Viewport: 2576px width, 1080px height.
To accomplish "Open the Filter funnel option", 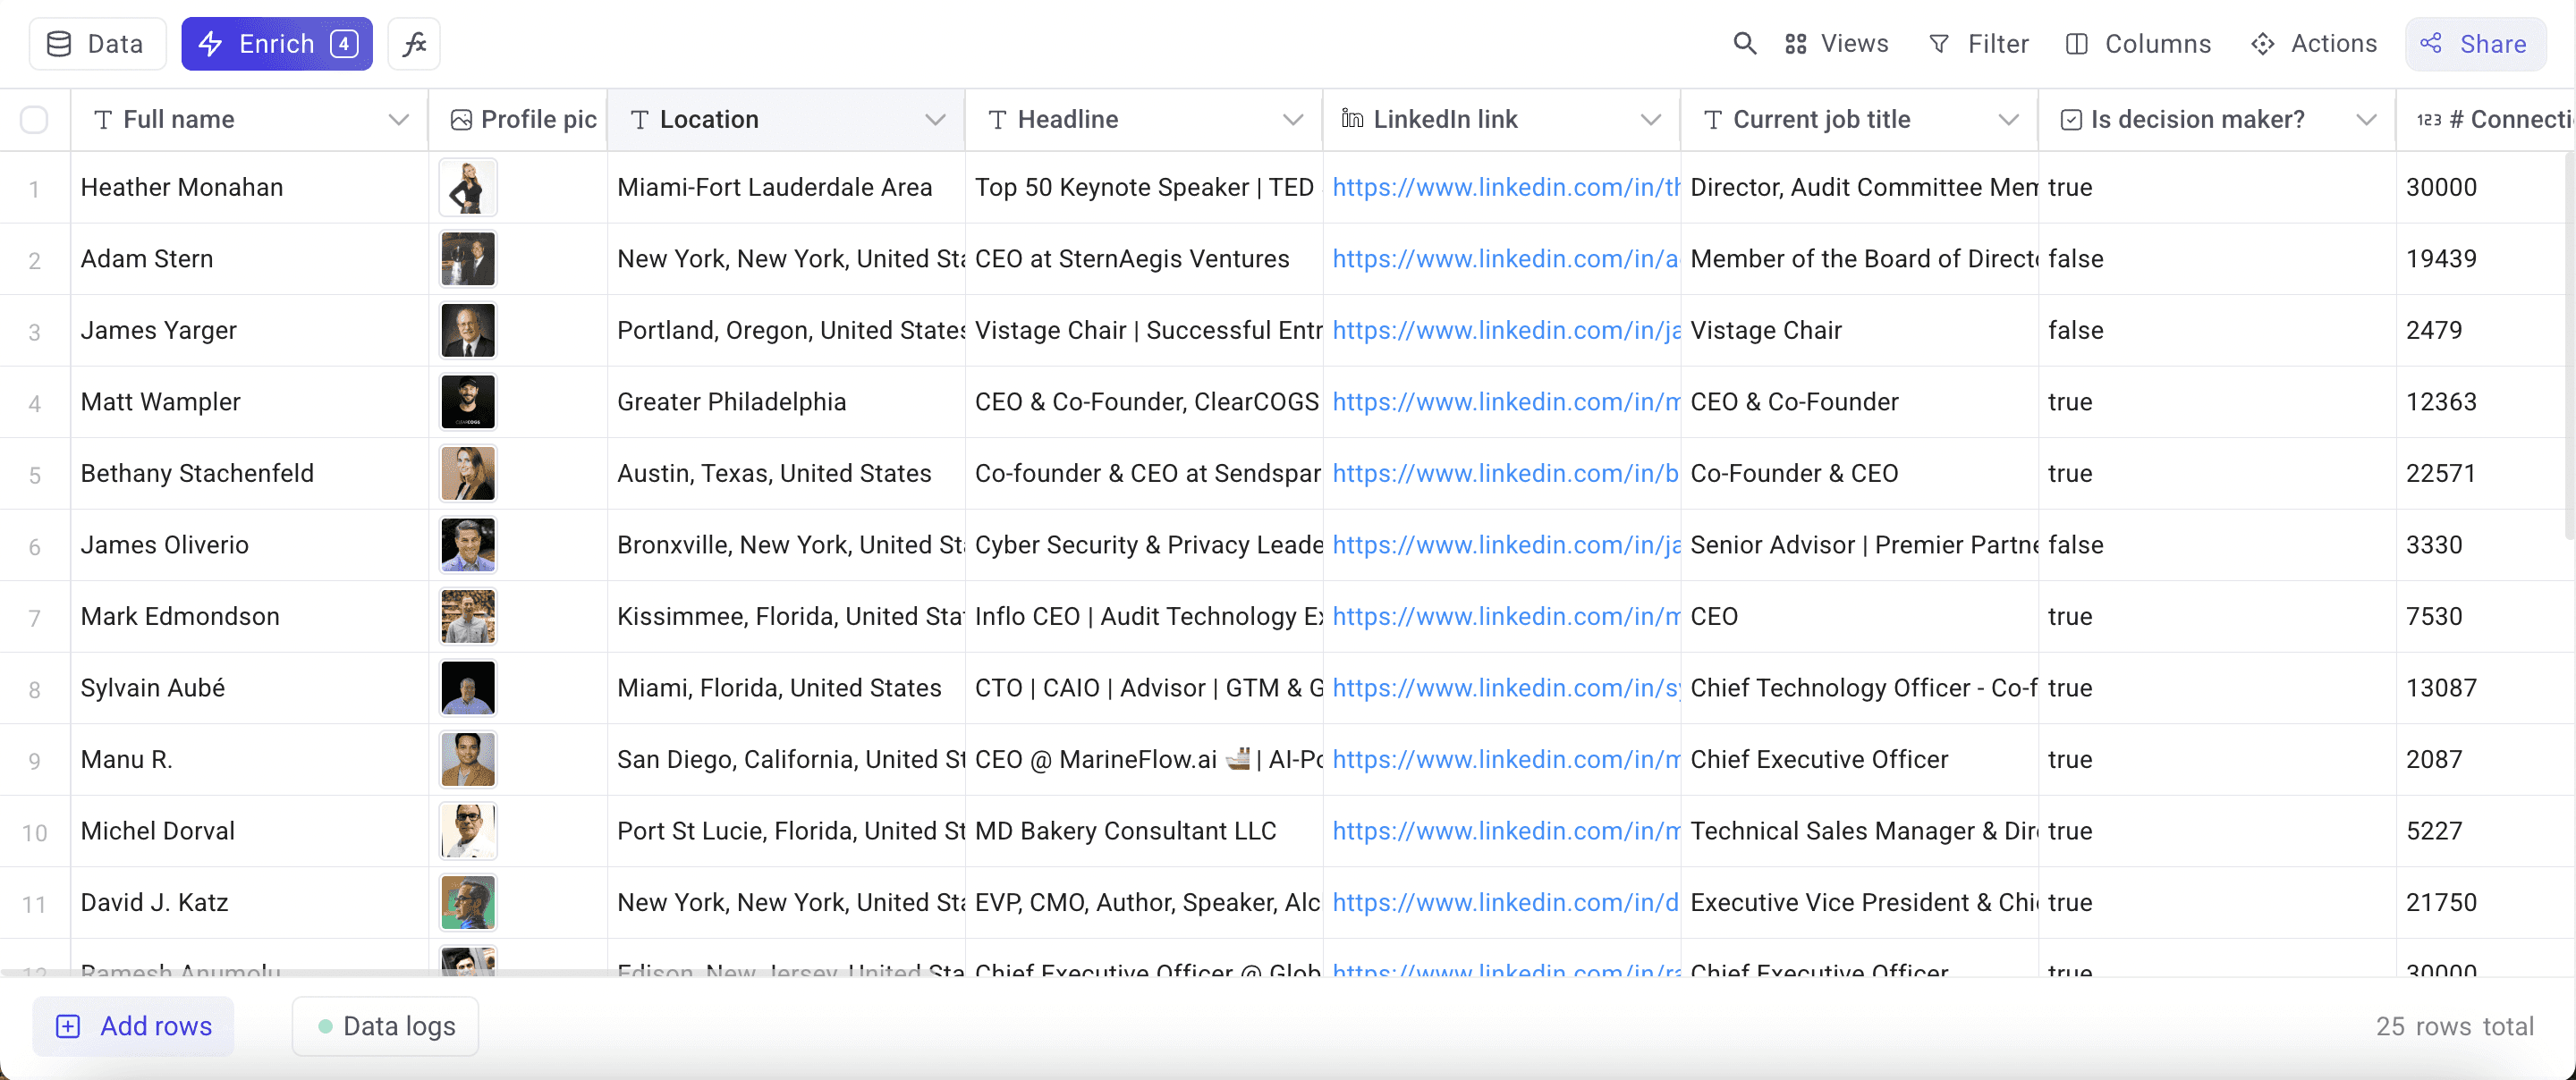I will click(x=1978, y=43).
